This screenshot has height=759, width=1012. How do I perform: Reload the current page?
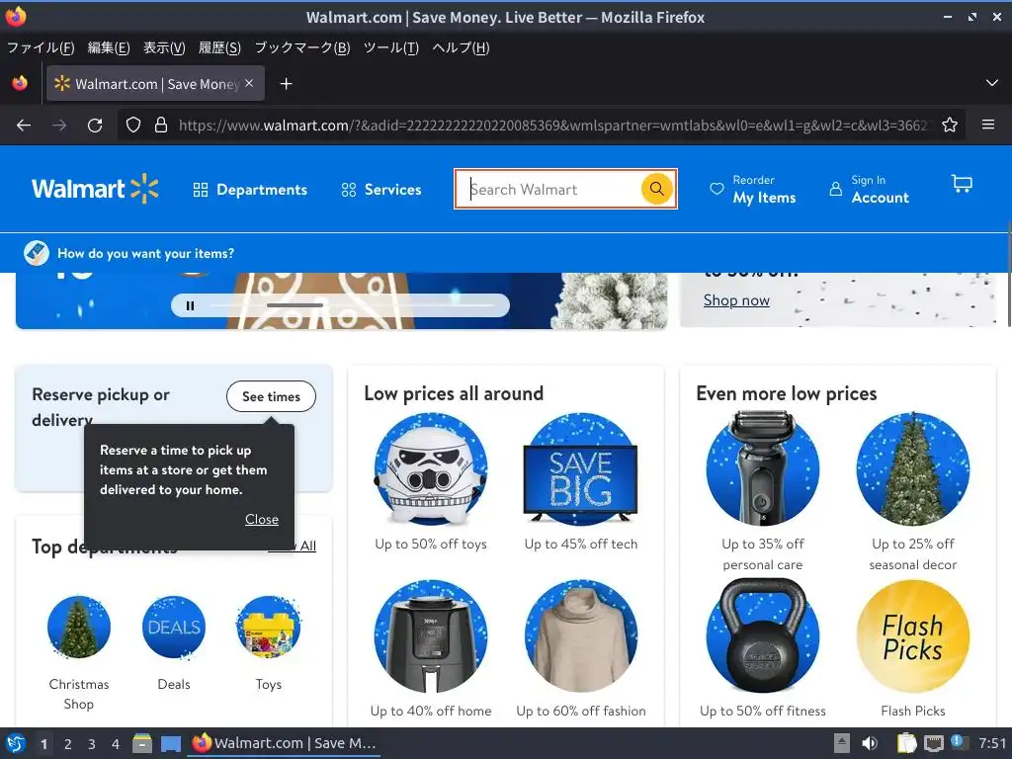95,126
